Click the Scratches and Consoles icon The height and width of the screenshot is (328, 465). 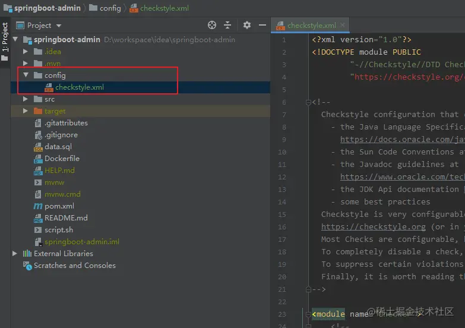(27, 266)
